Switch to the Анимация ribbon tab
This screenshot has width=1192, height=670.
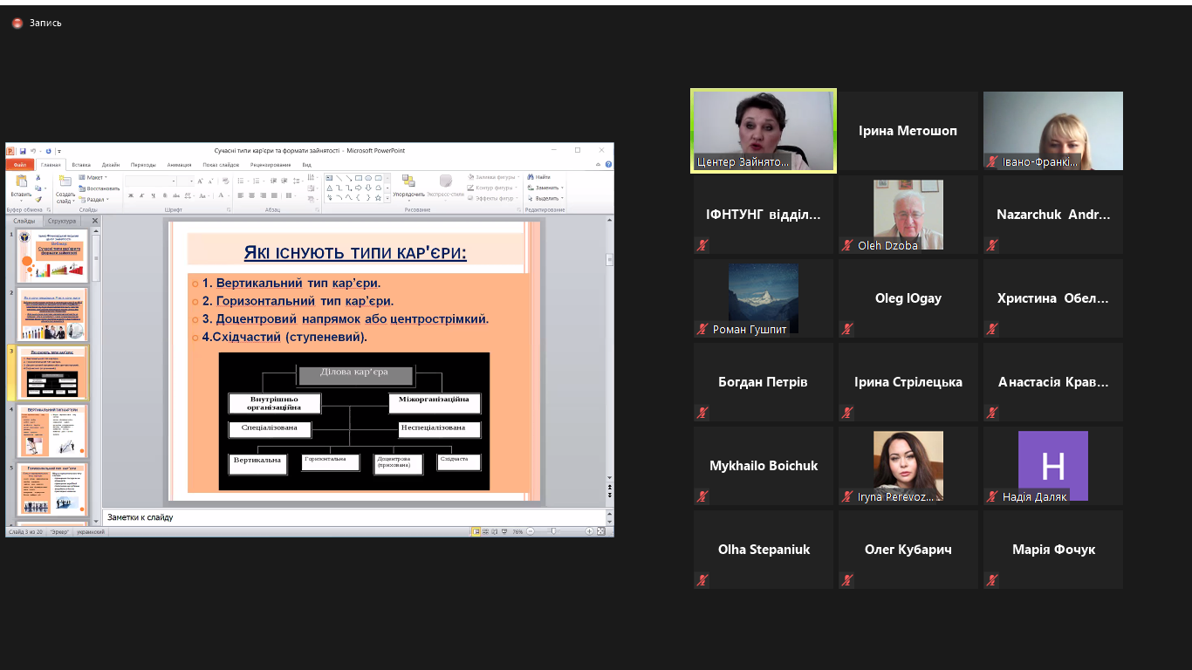179,164
